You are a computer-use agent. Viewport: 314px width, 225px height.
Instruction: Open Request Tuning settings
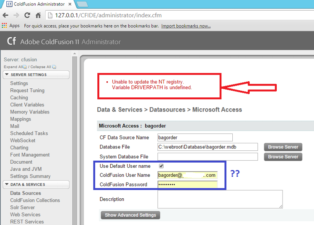[27, 91]
